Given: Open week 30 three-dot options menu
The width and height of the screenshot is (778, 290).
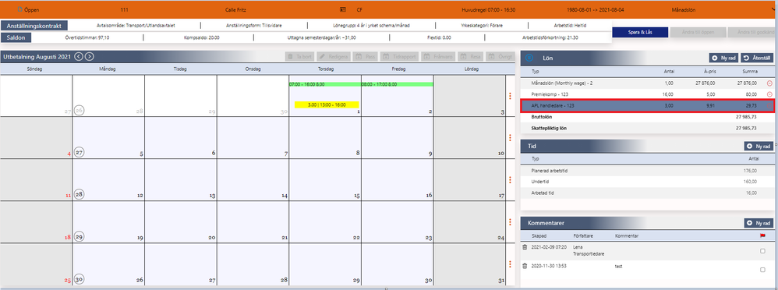Looking at the screenshot, I should pos(510,264).
